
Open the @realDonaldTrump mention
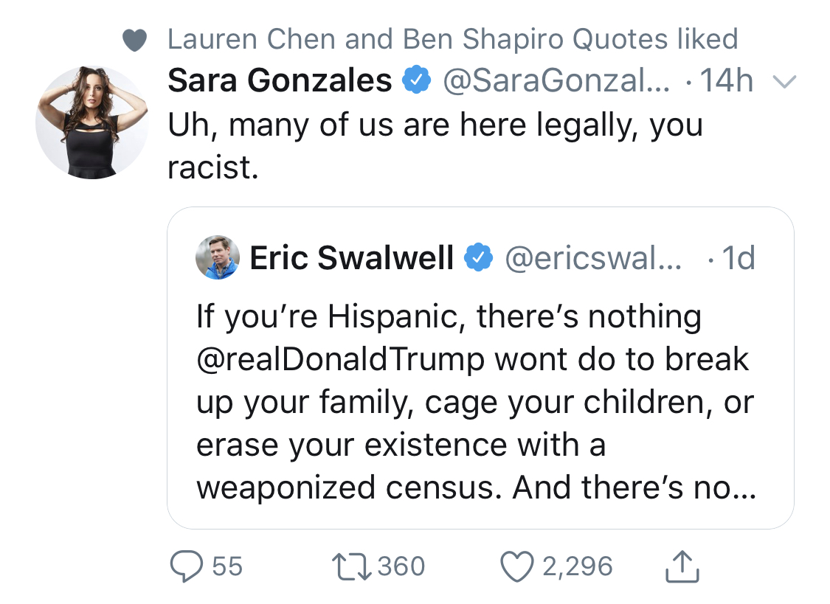click(340, 360)
